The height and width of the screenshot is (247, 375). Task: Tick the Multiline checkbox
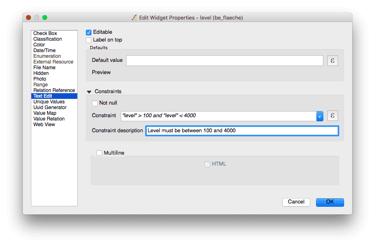pos(99,153)
